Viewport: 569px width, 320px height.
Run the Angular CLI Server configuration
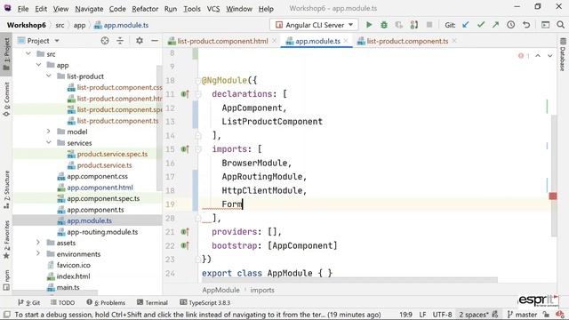[369, 25]
